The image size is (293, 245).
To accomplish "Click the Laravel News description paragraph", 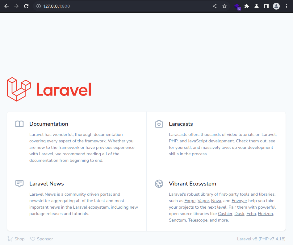I will [x=84, y=204].
